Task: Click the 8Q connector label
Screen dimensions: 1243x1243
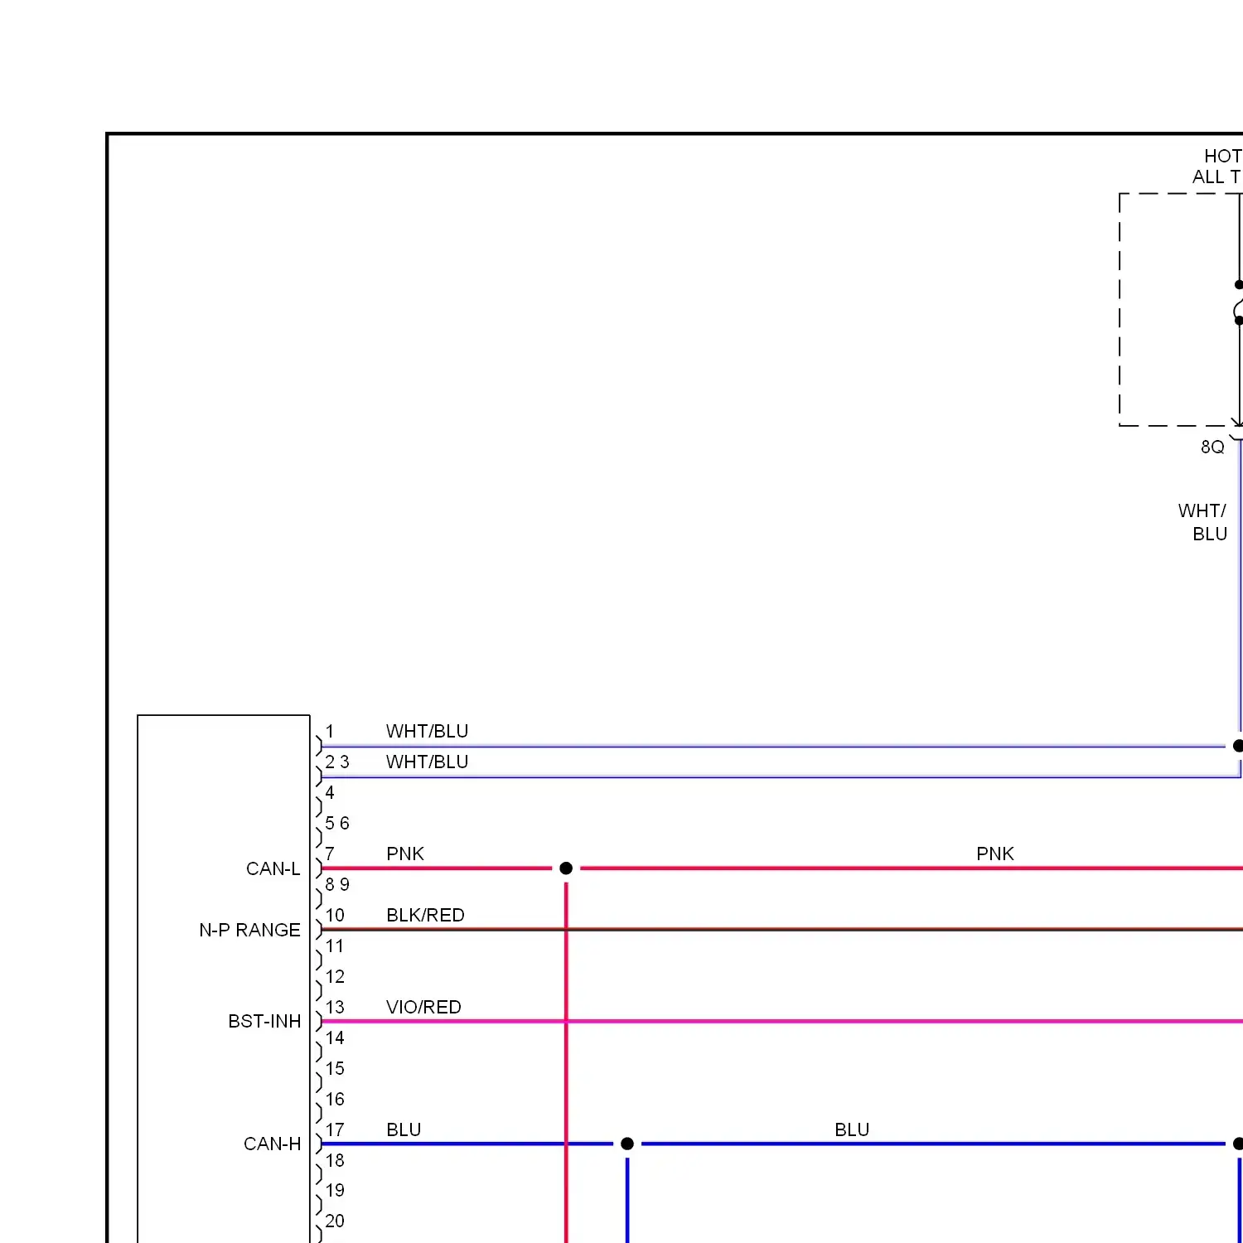Action: [x=1212, y=447]
